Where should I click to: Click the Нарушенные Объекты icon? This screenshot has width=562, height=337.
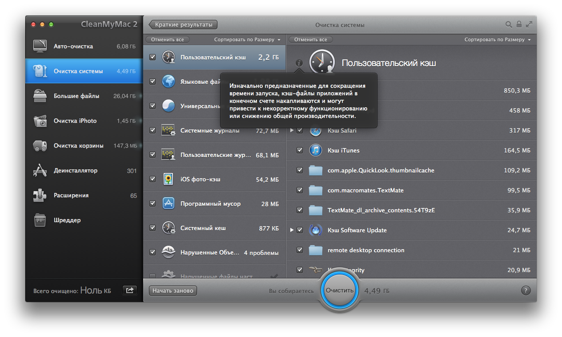(x=169, y=252)
